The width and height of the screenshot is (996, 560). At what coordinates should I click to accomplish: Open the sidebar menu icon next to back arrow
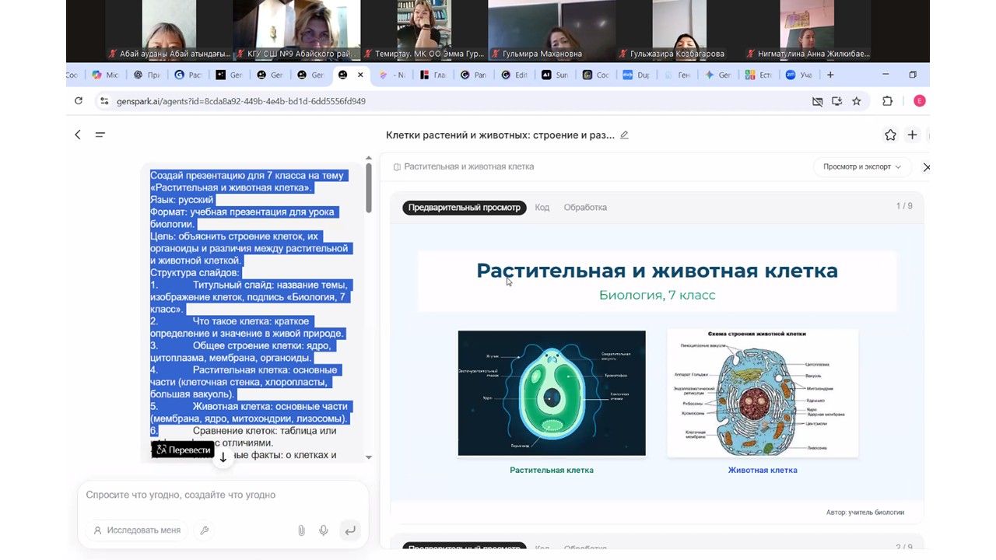click(100, 135)
